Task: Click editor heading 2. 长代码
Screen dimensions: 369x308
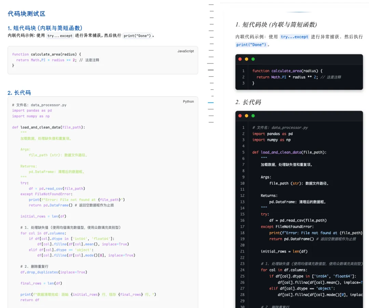Action: (x=19, y=93)
